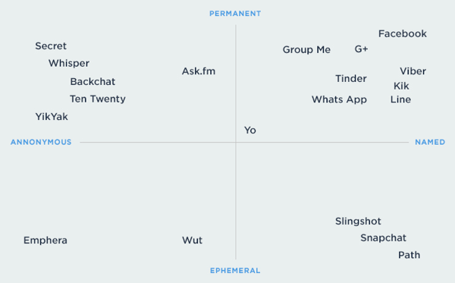Select the Path label
Image resolution: width=455 pixels, height=283 pixels.
coord(409,255)
